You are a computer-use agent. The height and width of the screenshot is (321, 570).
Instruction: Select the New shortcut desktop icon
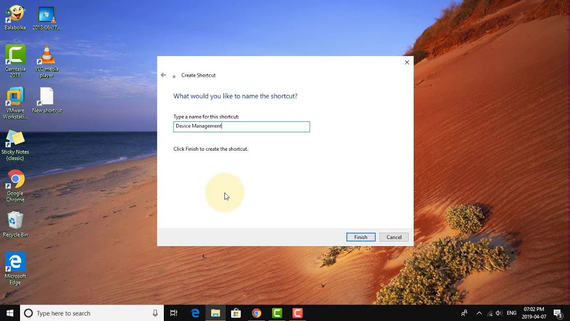[47, 100]
